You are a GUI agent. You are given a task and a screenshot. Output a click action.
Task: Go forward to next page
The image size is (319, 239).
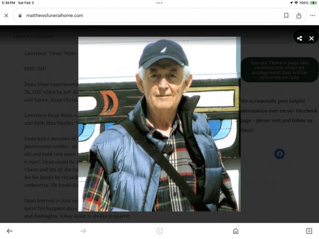click(x=83, y=231)
